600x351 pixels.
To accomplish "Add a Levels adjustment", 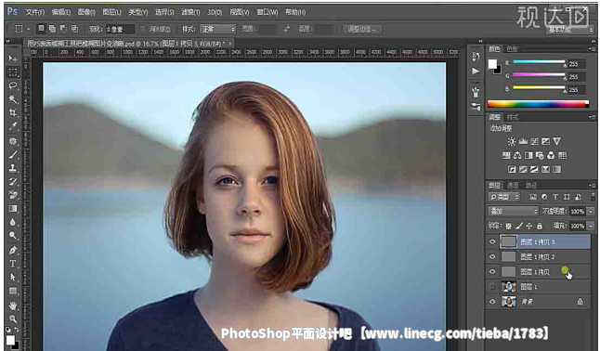I will click(x=523, y=142).
